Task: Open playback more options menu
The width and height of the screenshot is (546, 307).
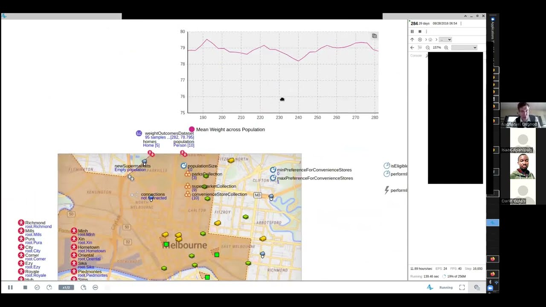Action: coord(426,32)
